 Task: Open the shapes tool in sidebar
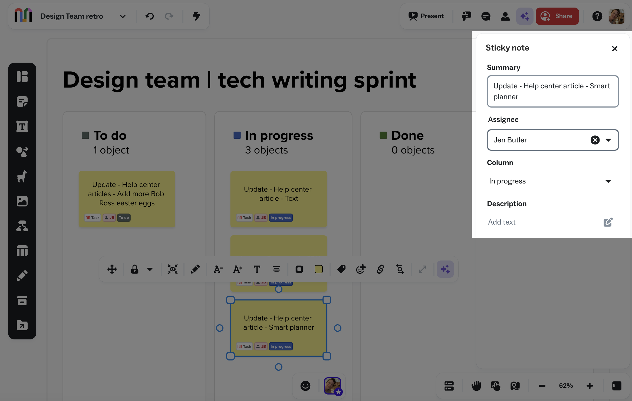22,152
